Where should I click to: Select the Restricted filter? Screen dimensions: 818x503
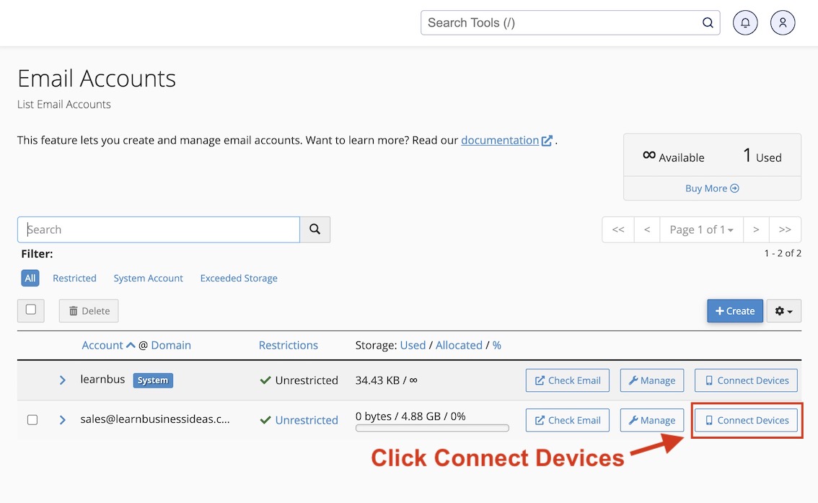click(x=74, y=278)
